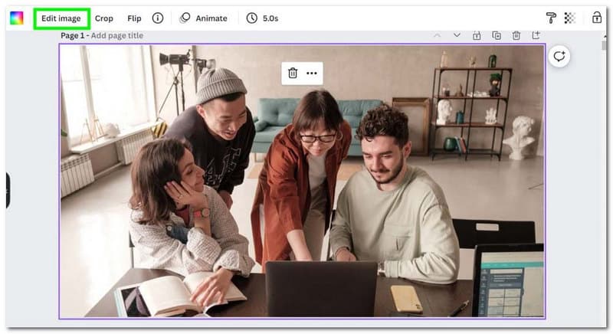
Task: Open the rainbow color picker swatch
Action: tap(16, 18)
